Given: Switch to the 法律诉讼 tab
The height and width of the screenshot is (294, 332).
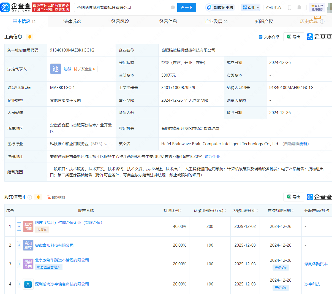Looking at the screenshot, I should [72, 21].
